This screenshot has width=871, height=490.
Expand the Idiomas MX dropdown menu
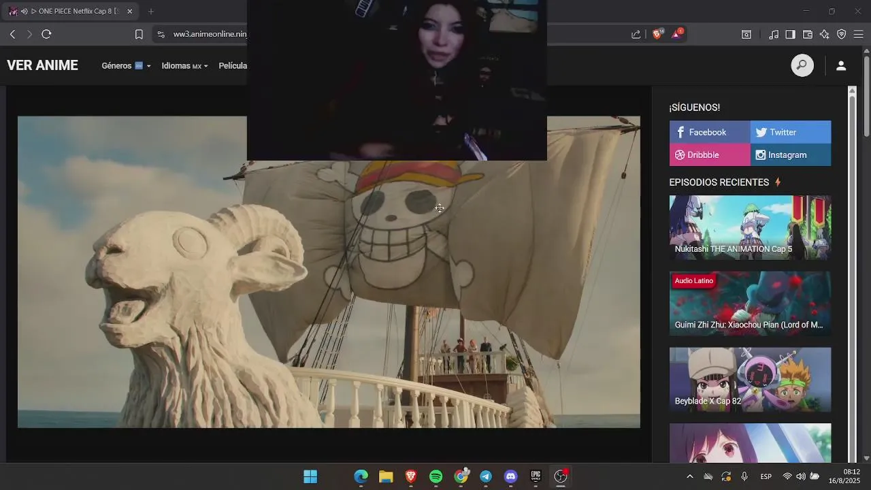point(184,66)
